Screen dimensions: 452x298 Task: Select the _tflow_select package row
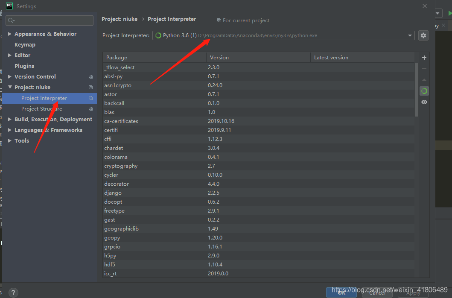[259, 67]
